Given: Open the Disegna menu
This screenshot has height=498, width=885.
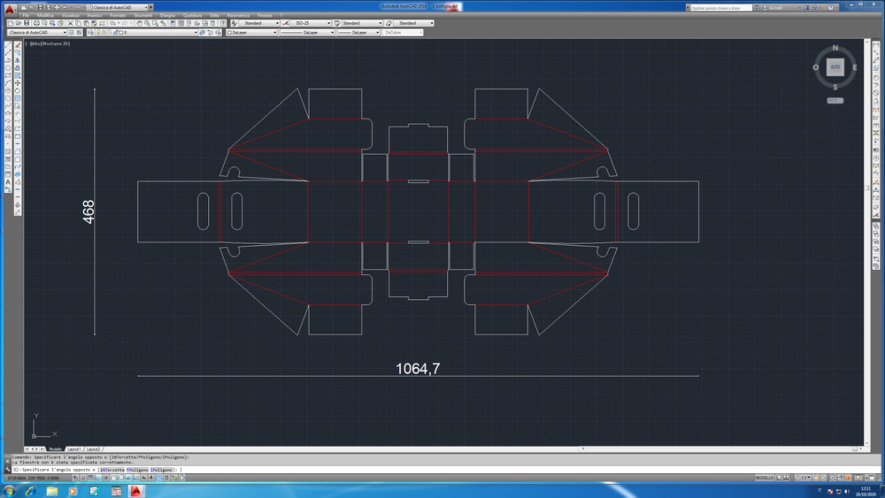Looking at the screenshot, I should pos(167,15).
